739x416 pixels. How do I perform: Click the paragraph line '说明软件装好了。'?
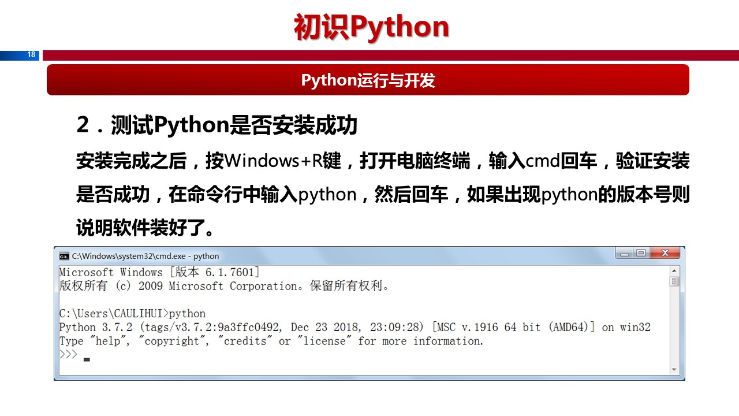click(145, 228)
